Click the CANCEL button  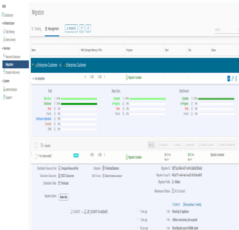[x=177, y=145]
